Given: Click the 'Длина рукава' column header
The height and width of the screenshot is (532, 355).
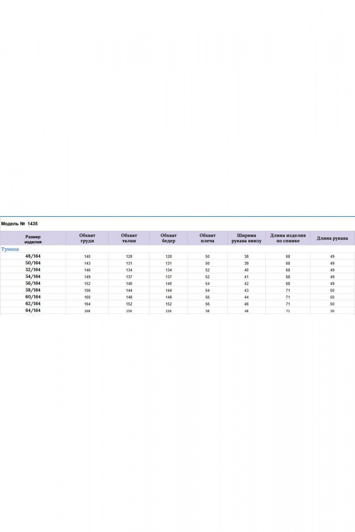Looking at the screenshot, I should tap(332, 238).
